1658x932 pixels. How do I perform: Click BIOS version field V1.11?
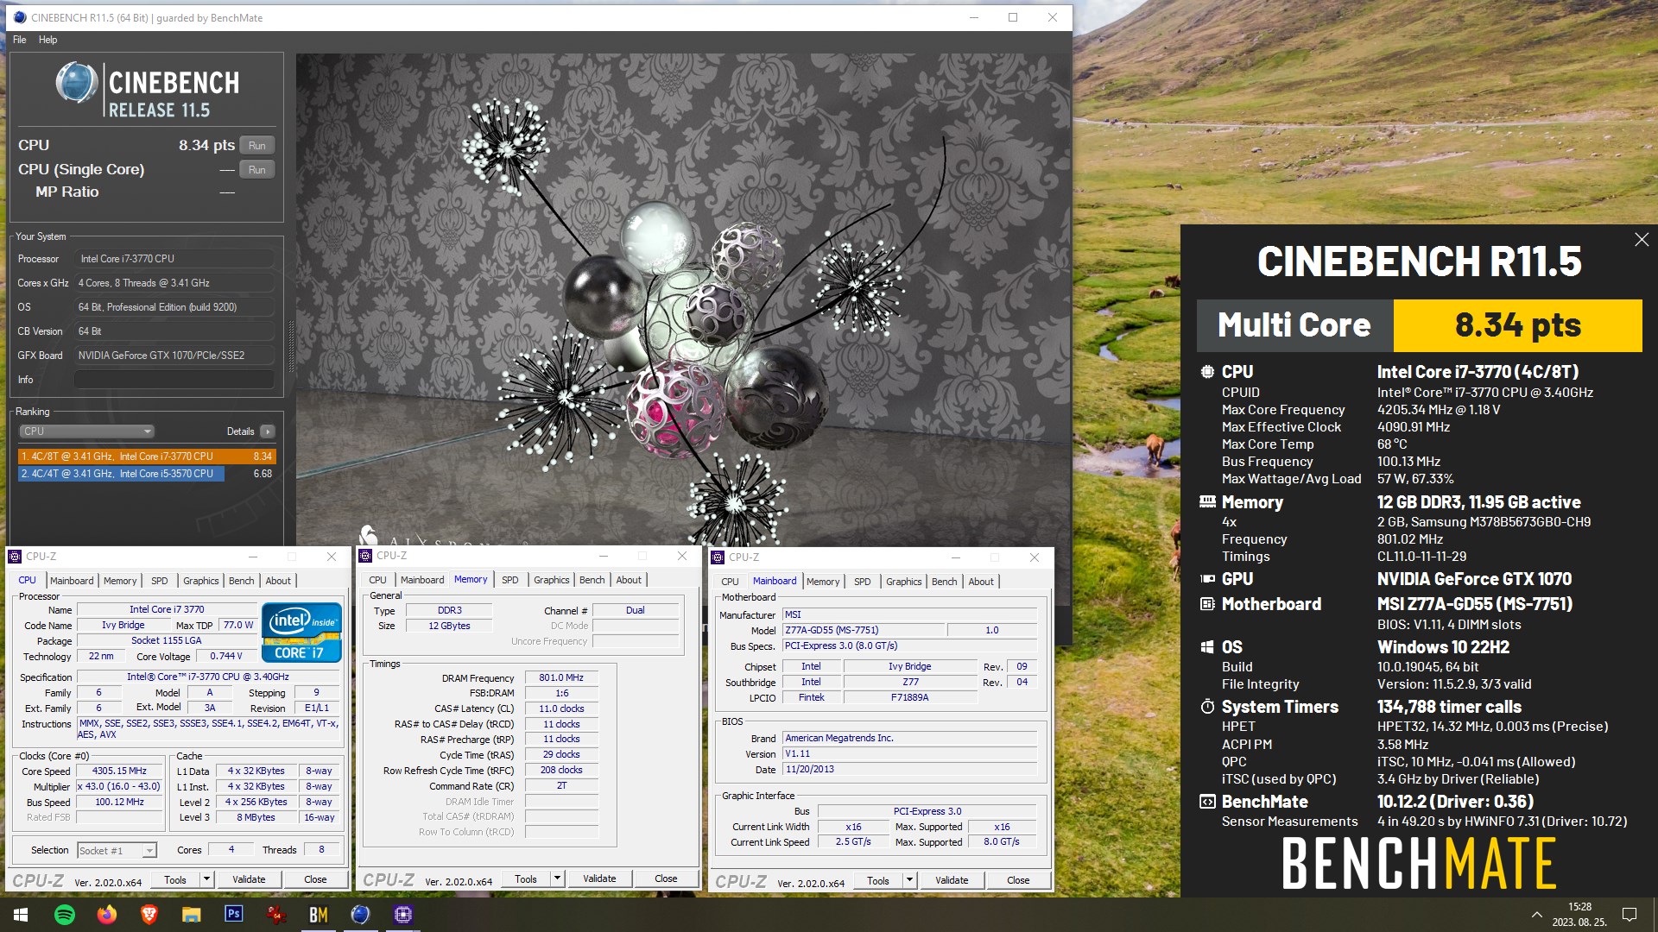[909, 754]
